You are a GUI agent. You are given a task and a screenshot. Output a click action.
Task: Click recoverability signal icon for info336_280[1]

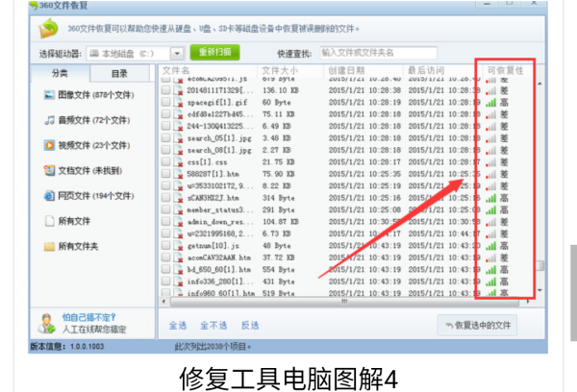point(490,282)
